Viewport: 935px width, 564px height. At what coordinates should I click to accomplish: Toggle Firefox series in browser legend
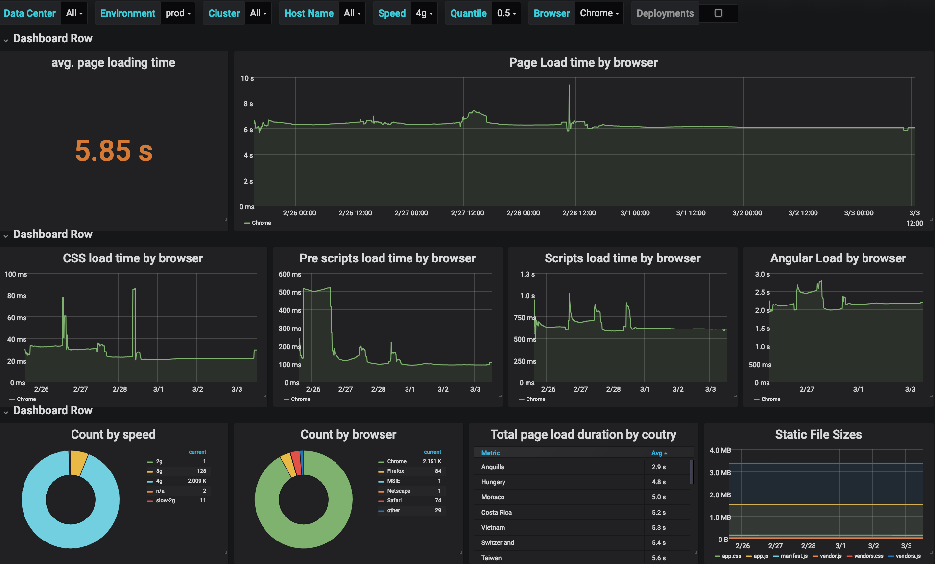click(395, 471)
